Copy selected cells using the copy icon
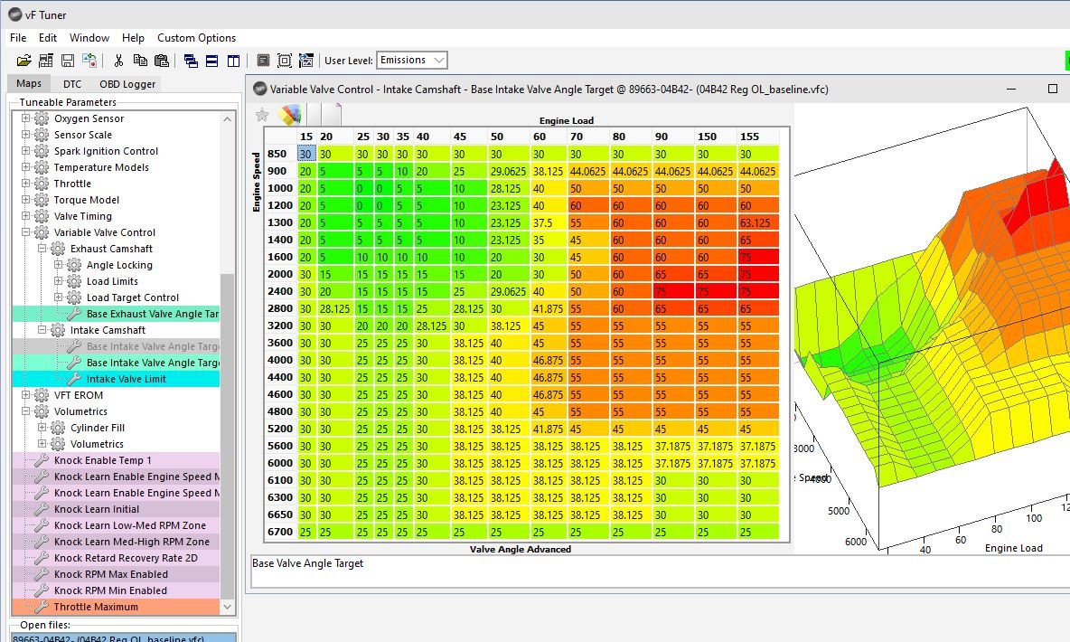This screenshot has height=642, width=1070. (x=140, y=61)
